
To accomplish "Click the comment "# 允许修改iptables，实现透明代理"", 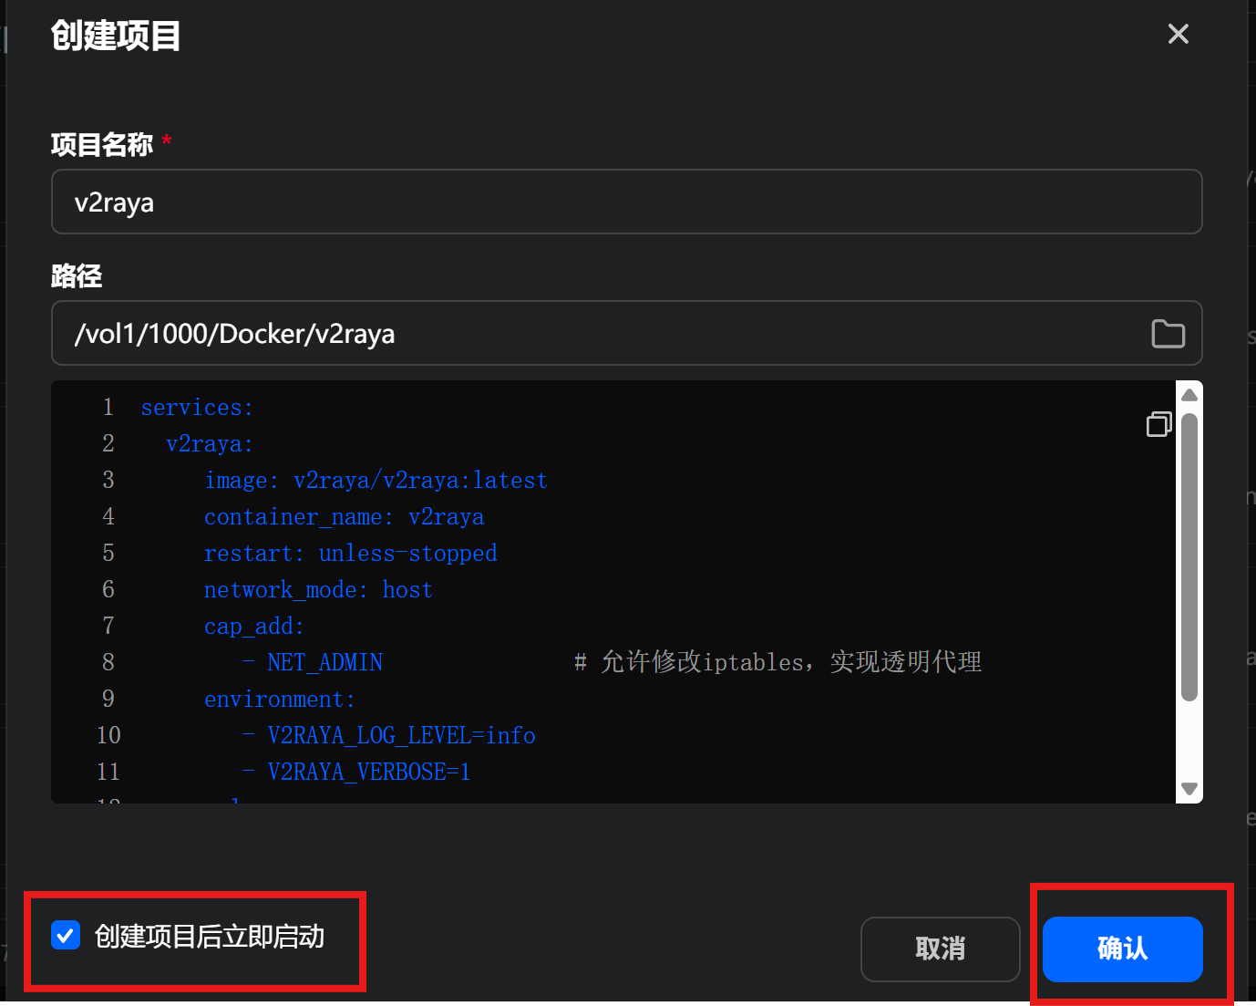I will pyautogui.click(x=777, y=662).
